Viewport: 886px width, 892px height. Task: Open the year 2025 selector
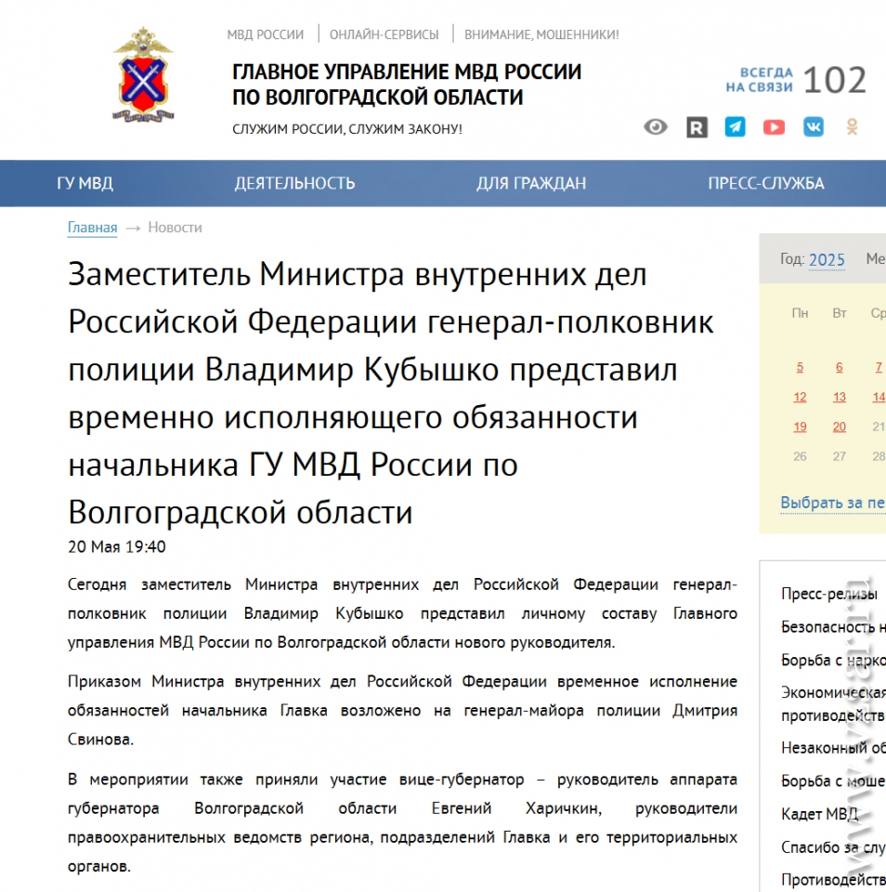pyautogui.click(x=827, y=260)
